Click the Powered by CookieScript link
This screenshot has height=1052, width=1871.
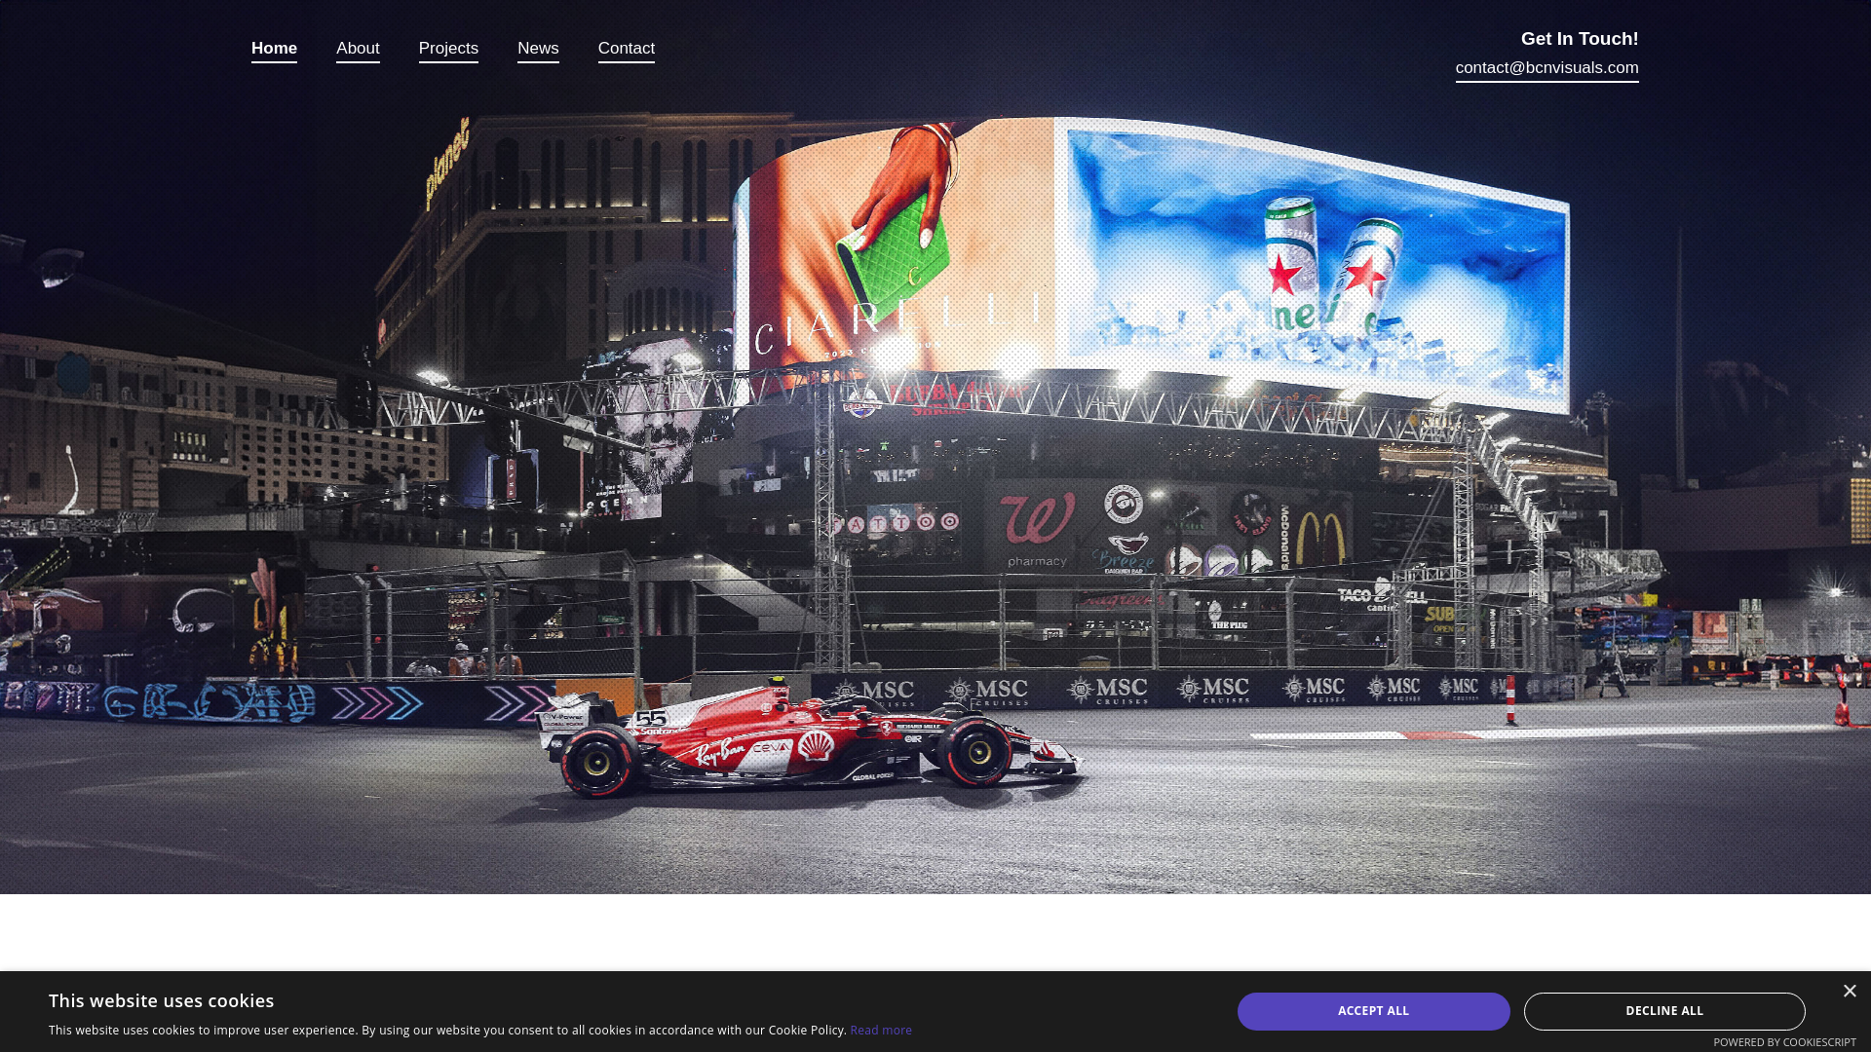[1784, 1042]
